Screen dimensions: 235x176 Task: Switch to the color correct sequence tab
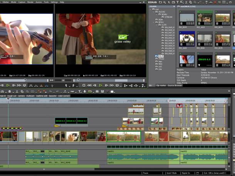coord(64,96)
